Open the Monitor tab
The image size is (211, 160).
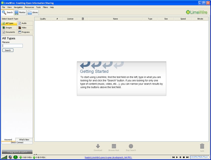(x=20, y=13)
